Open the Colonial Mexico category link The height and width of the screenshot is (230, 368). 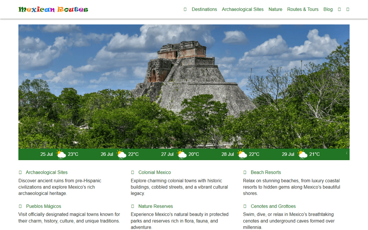154,172
